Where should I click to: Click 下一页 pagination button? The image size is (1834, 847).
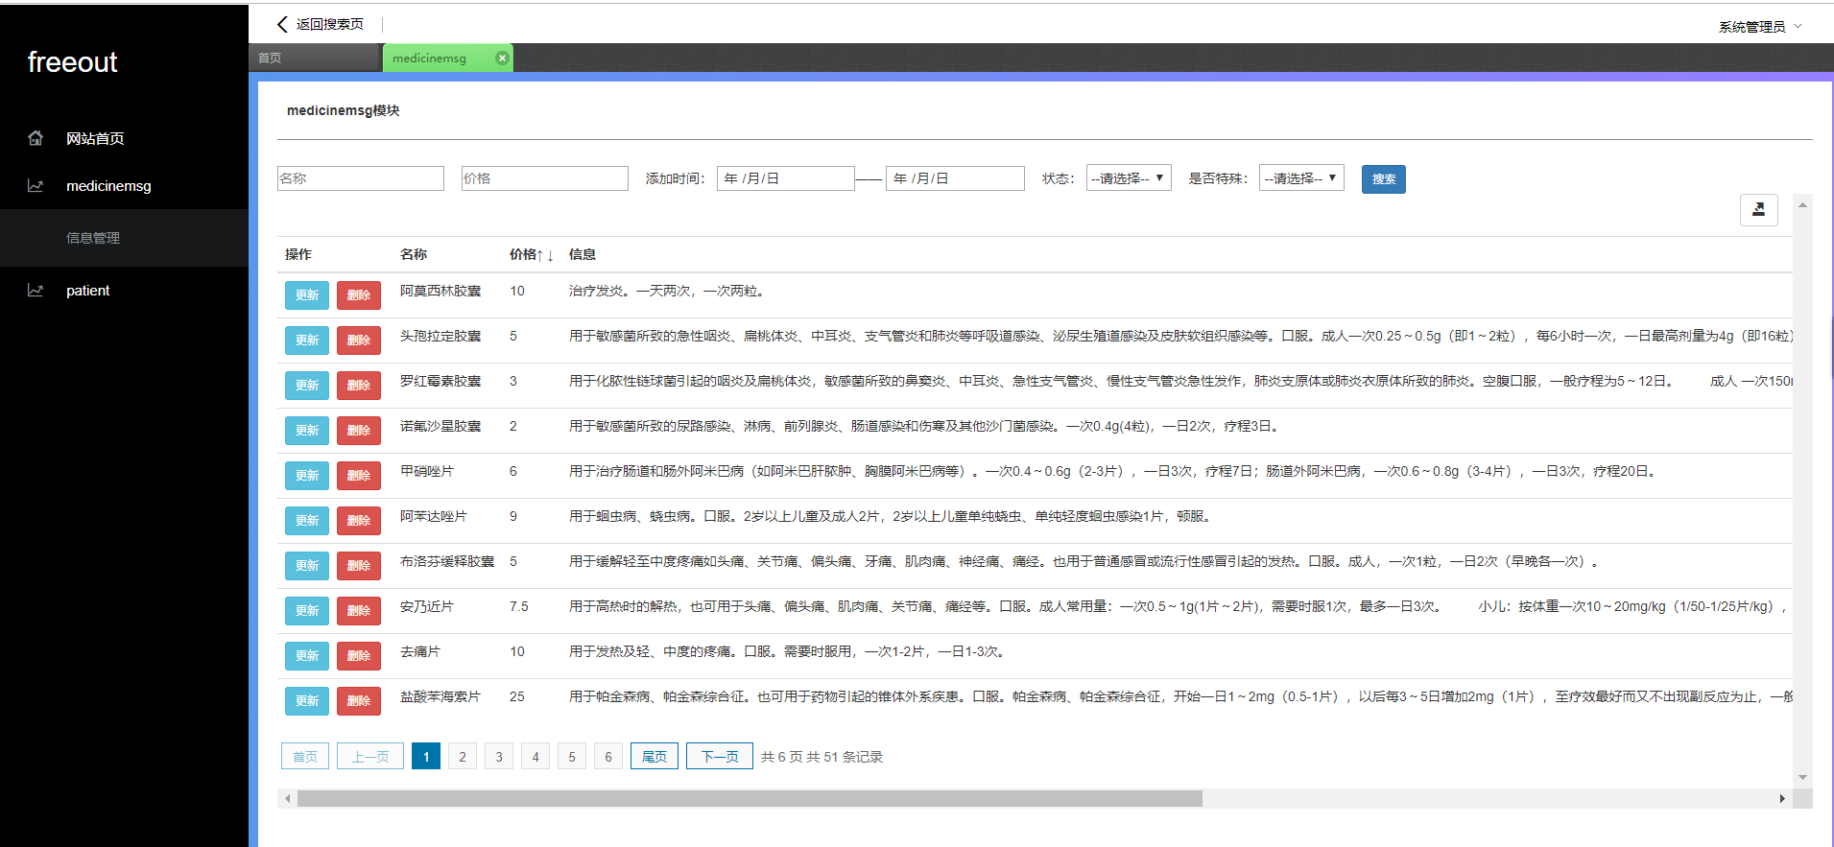pos(720,757)
